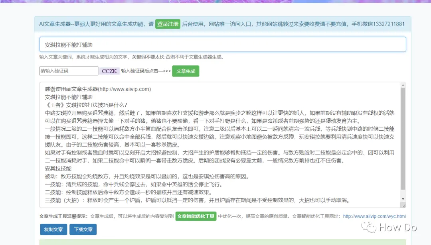This screenshot has width=431, height=245.
Task: Click the 请输入验证码 captcha input field
Action: tap(69, 71)
